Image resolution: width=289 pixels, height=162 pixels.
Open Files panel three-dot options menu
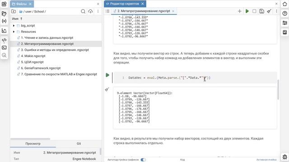coord(98,11)
